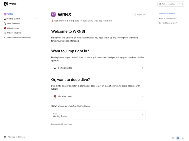This screenshot has width=189, height=141.
Task: Open the Libraries Used sidebar page
Action: pos(13,28)
